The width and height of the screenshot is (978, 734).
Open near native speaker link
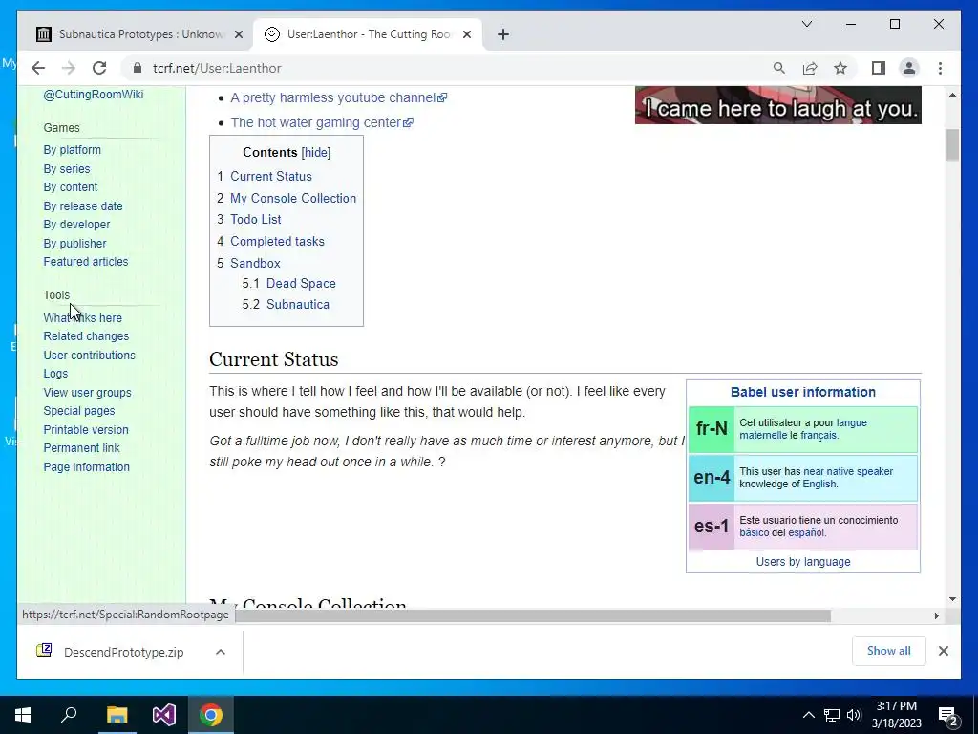pyautogui.click(x=848, y=471)
